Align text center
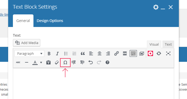 [100, 54]
